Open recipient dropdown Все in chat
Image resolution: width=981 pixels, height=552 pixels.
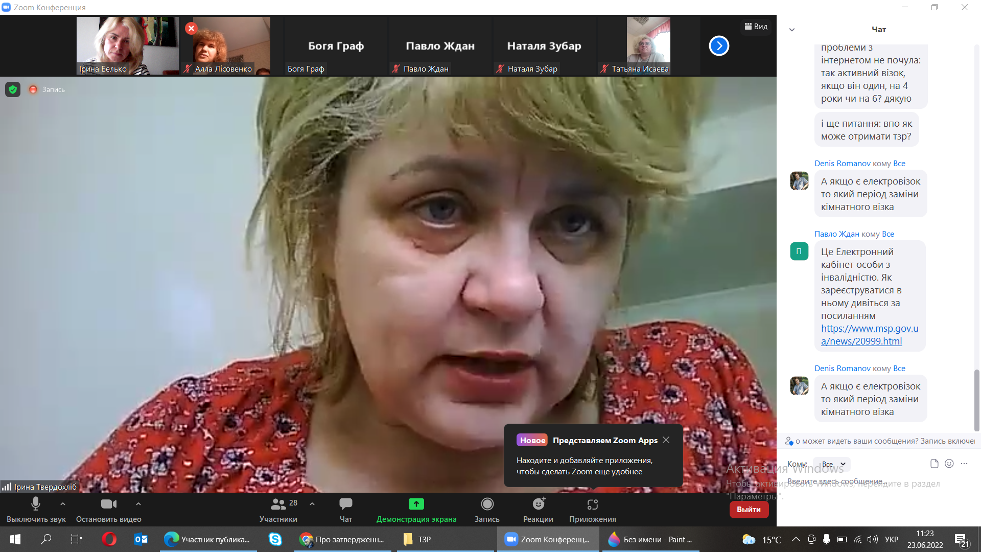[x=832, y=464]
